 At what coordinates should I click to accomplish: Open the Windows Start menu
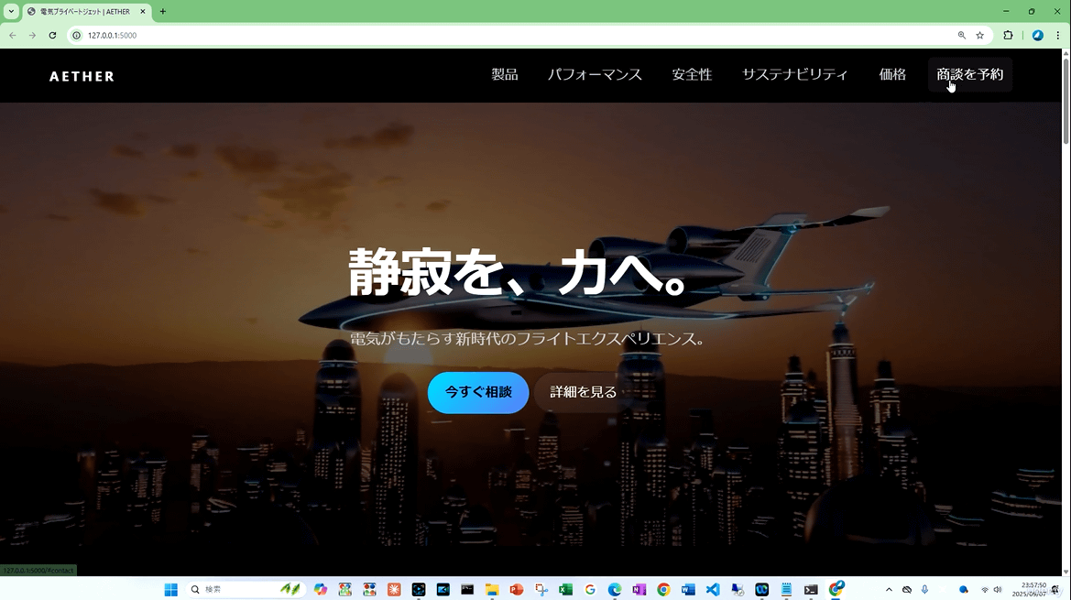pyautogui.click(x=170, y=590)
